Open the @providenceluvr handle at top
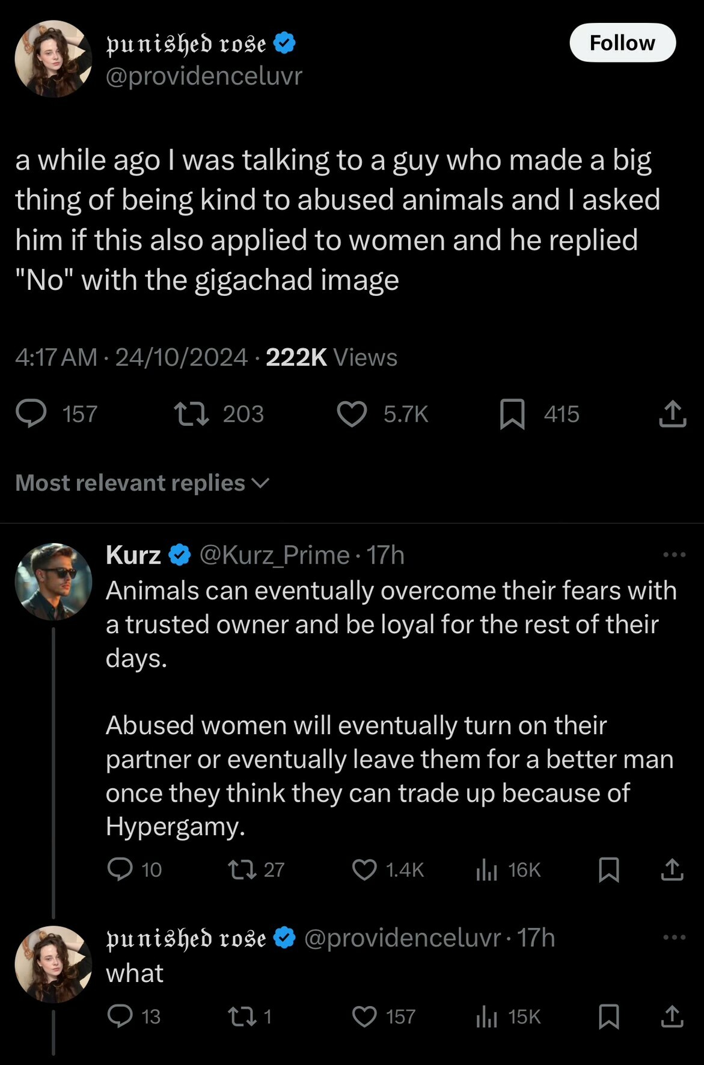 (x=204, y=76)
